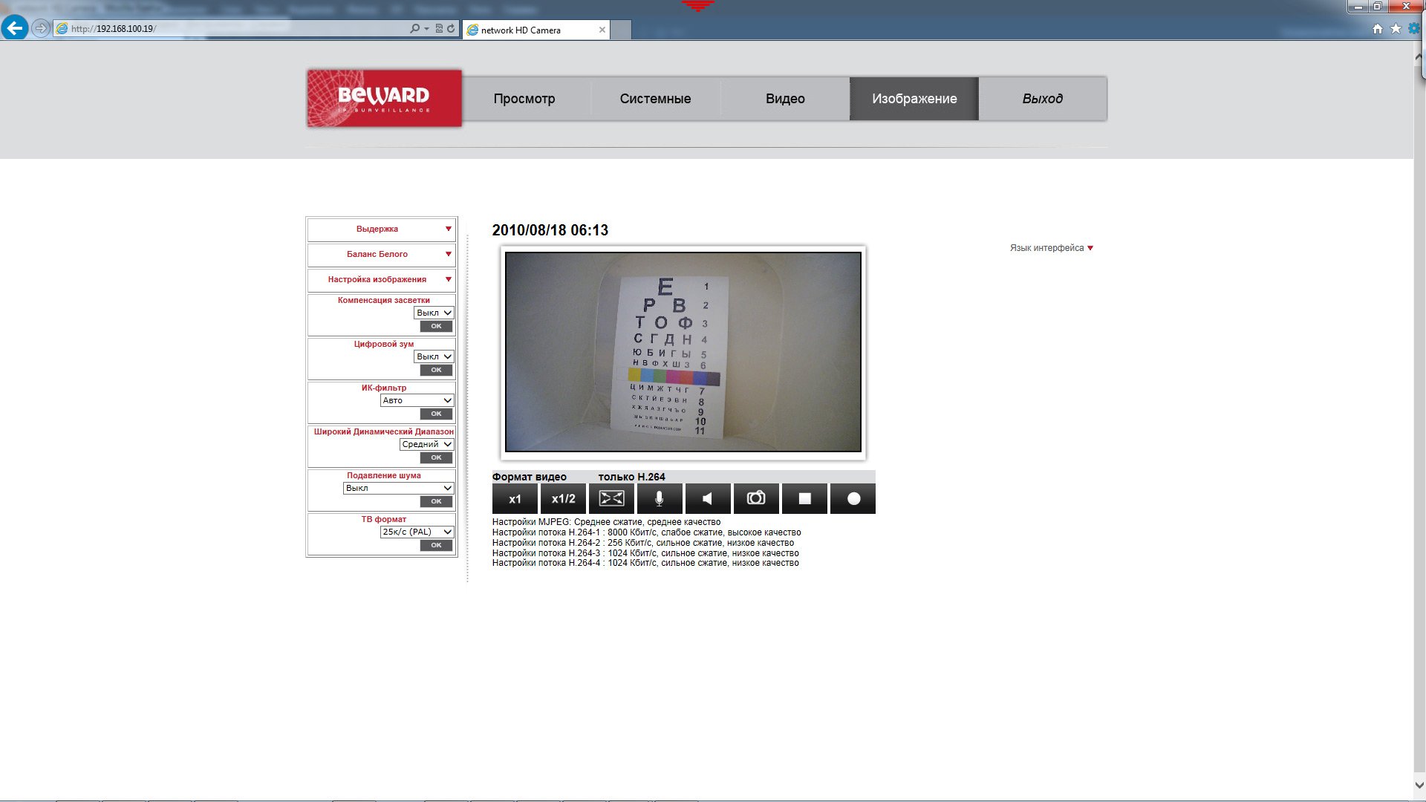Take a snapshot with camera icon
The height and width of the screenshot is (802, 1426).
tap(755, 498)
